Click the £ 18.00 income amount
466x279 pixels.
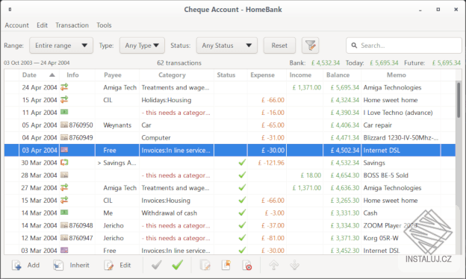(311, 175)
